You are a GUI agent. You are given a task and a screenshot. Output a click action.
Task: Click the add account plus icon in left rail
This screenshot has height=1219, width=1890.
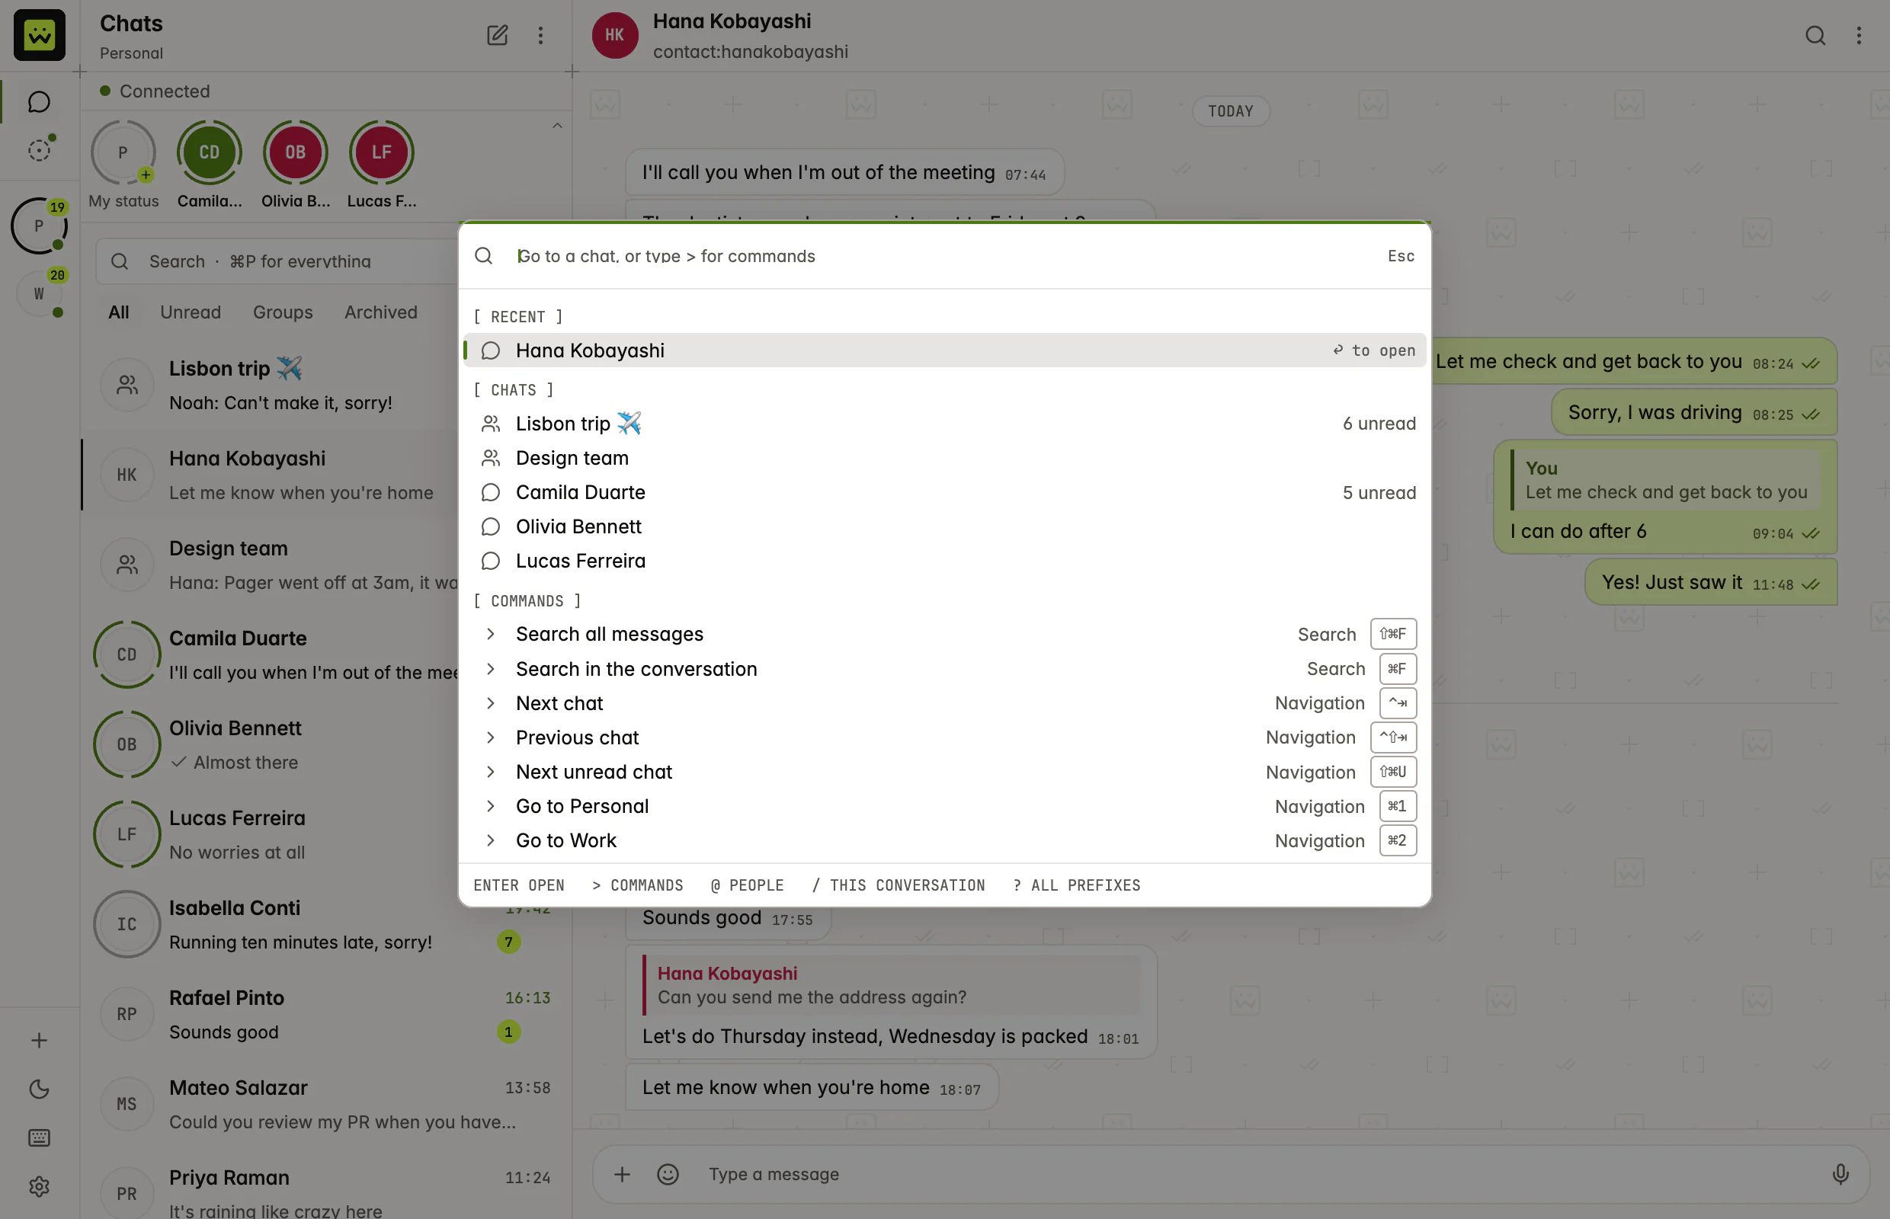pos(39,1040)
